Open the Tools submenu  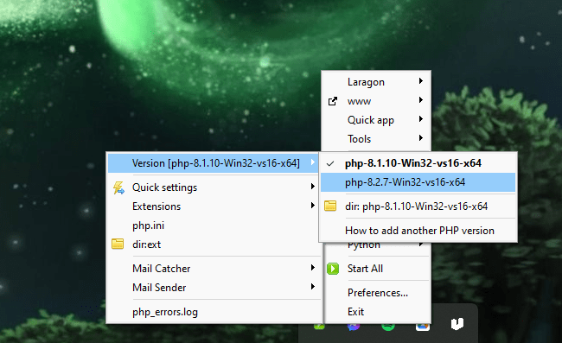376,139
